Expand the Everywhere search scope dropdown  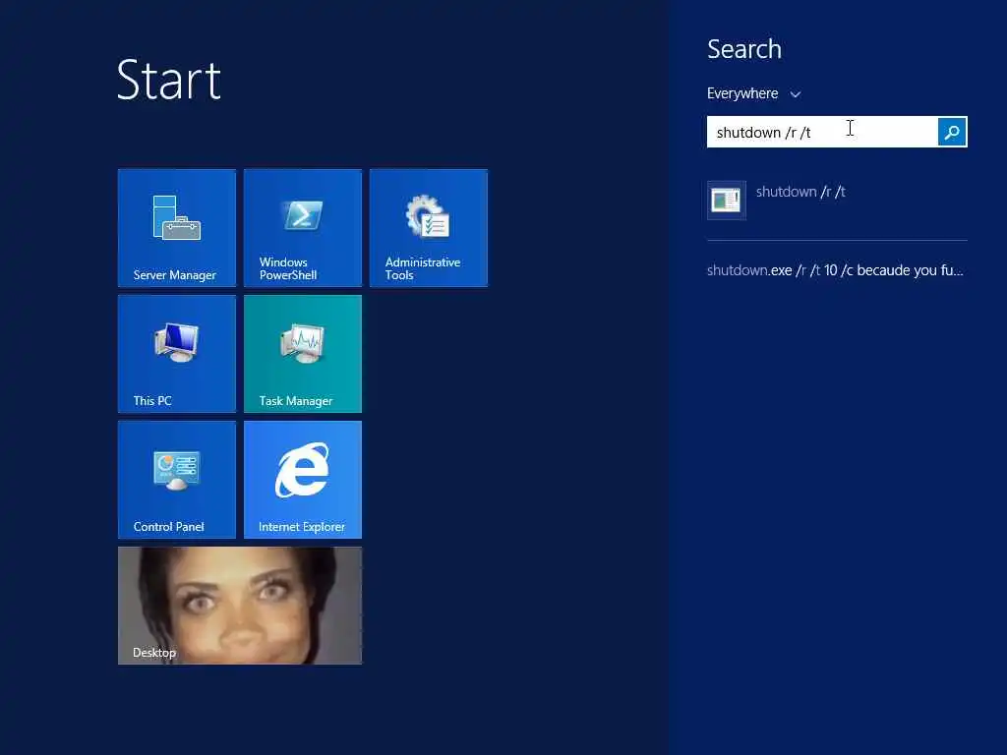tap(754, 93)
